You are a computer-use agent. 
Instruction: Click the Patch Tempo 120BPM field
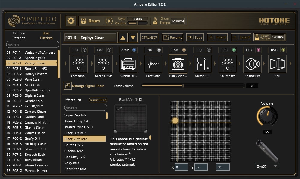pyautogui.click(x=278, y=37)
